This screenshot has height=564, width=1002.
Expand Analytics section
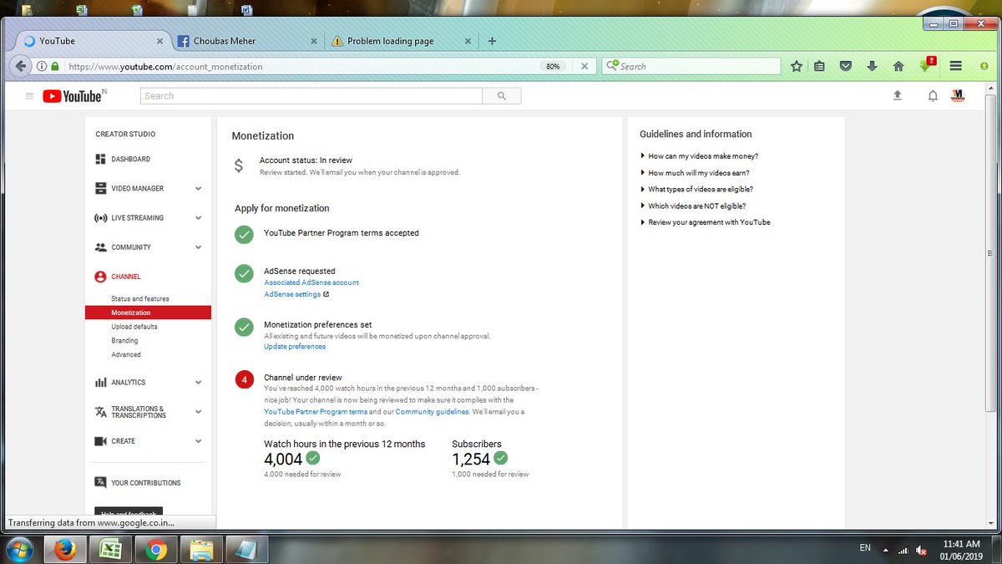coord(198,383)
